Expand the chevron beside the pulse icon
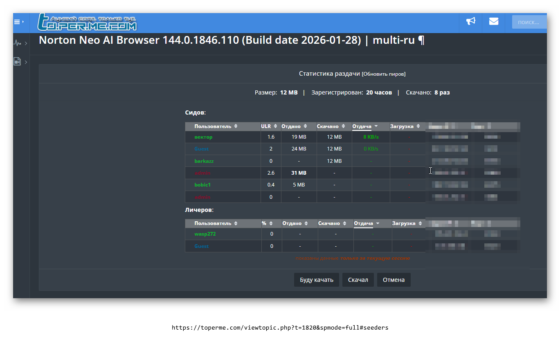This screenshot has width=560, height=344. click(26, 43)
